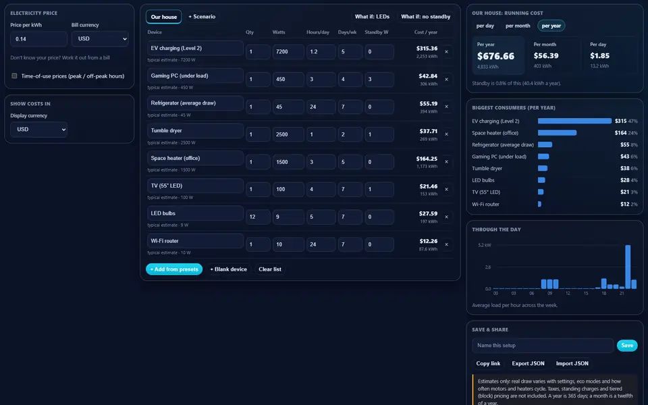The image size is (648, 405).
Task: Focus the Name this setup field
Action: (543, 346)
